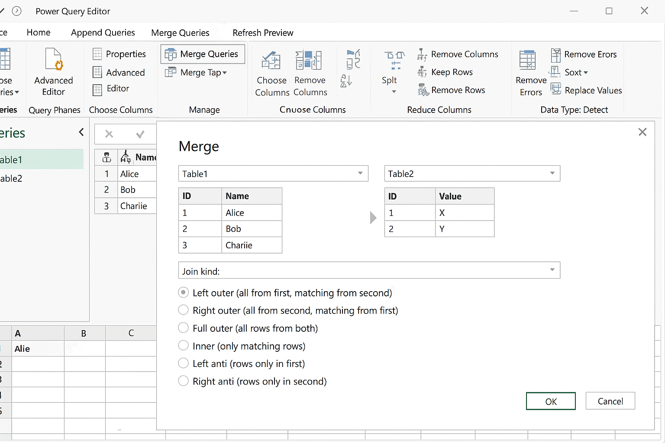The width and height of the screenshot is (665, 443).
Task: Click the Advanced grid icon
Action: [97, 72]
